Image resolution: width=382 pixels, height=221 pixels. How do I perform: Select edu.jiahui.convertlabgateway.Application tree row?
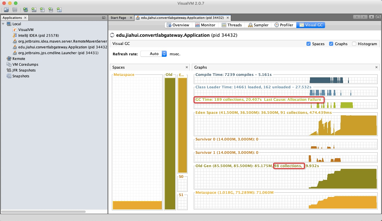[62, 47]
